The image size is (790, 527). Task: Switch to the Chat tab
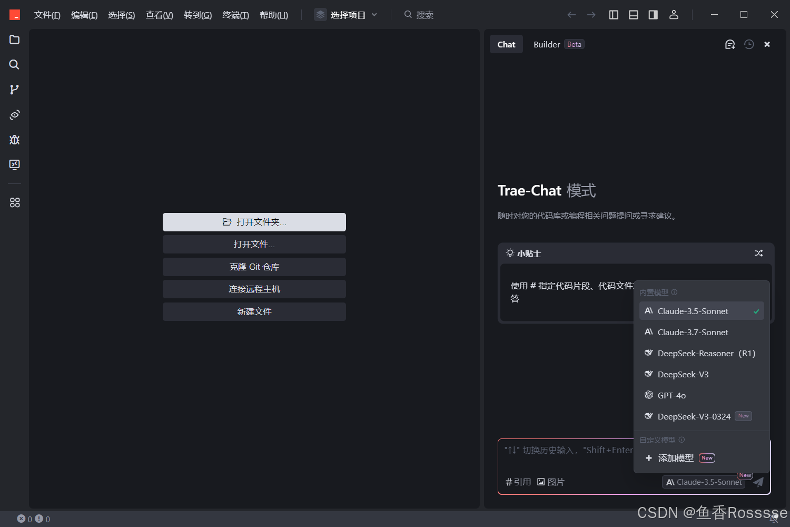tap(506, 44)
